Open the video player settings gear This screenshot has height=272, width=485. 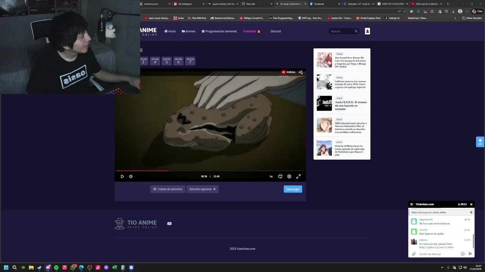pyautogui.click(x=289, y=176)
